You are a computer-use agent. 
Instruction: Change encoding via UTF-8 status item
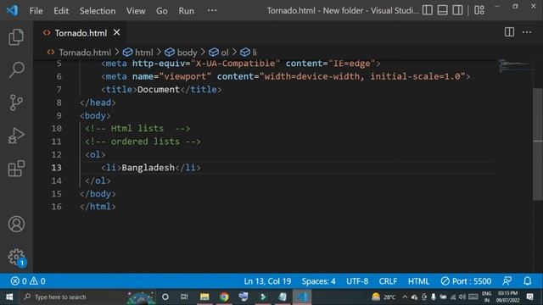[x=357, y=281]
